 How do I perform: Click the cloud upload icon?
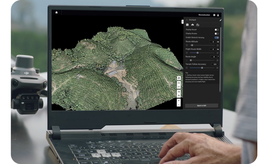point(193,25)
